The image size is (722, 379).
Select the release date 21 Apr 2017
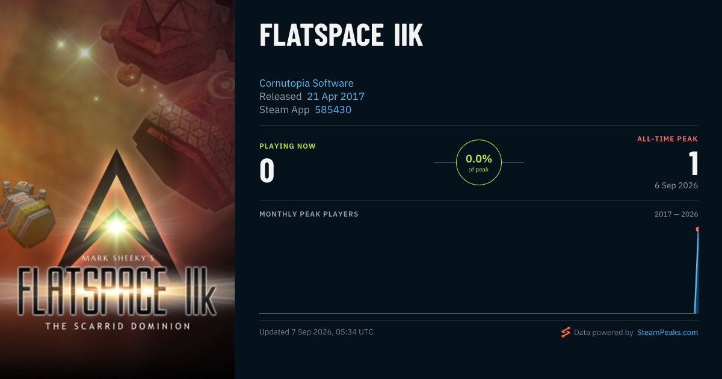tap(336, 96)
